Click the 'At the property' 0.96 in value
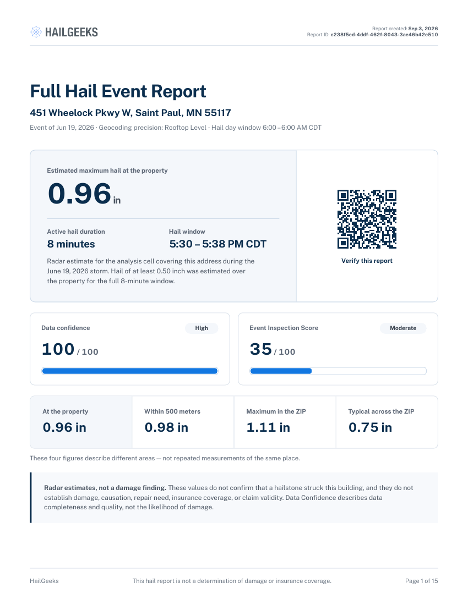The image size is (468, 605). (64, 427)
